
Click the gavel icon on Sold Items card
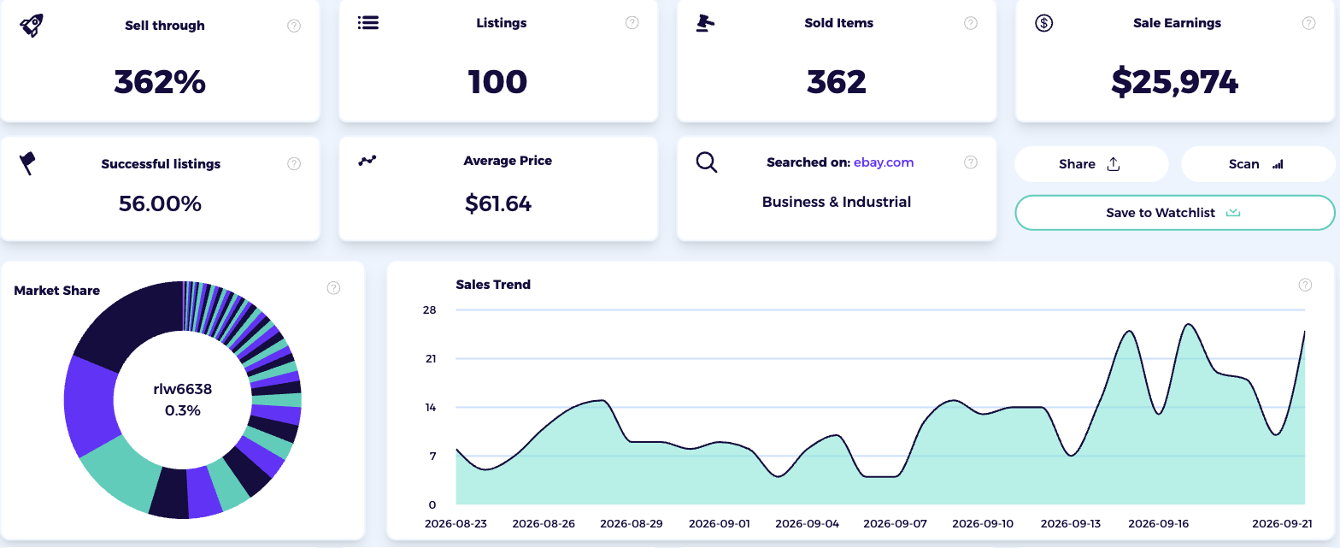[x=705, y=23]
